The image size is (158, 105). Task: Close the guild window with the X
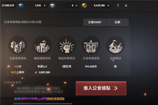click(x=126, y=6)
